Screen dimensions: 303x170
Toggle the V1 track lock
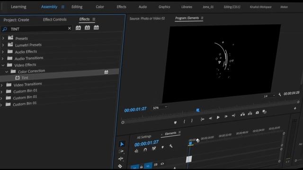[x=142, y=167]
